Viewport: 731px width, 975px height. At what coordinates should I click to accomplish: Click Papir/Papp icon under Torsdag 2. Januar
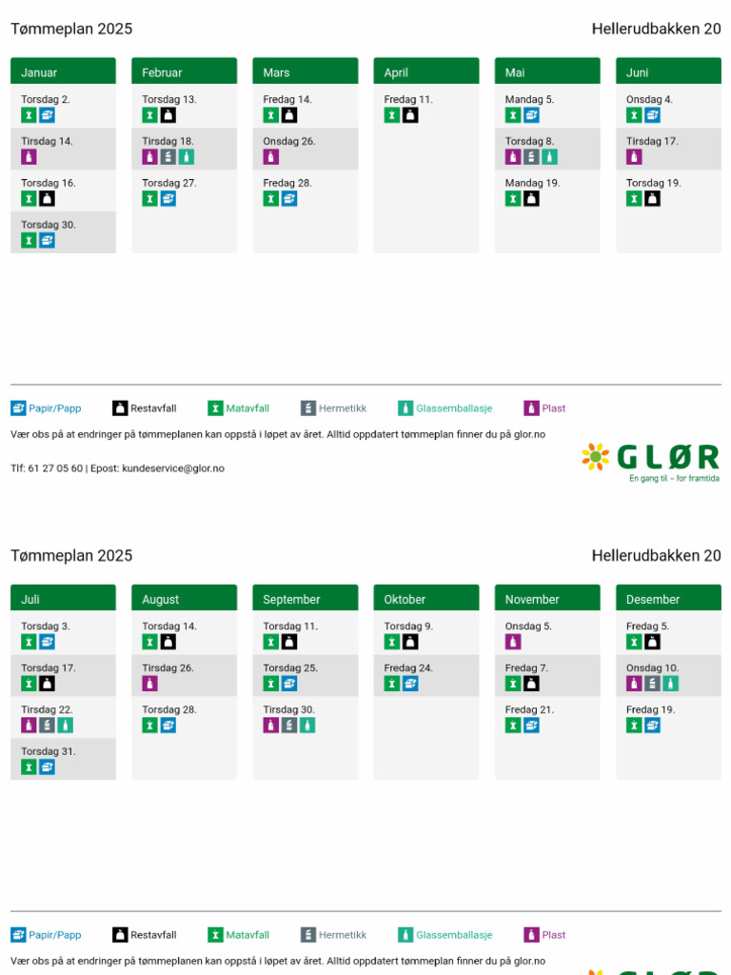[x=48, y=115]
